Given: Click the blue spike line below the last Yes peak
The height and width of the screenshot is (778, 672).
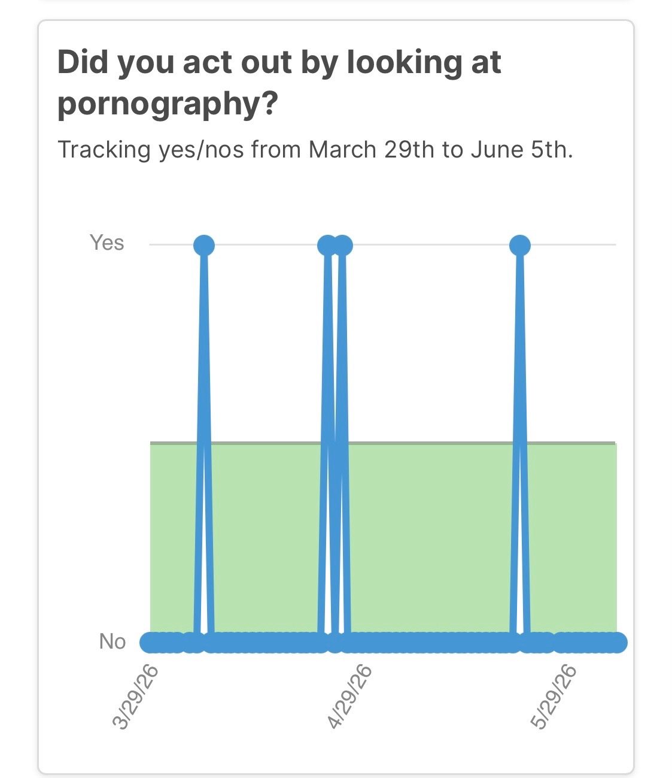Looking at the screenshot, I should (519, 443).
